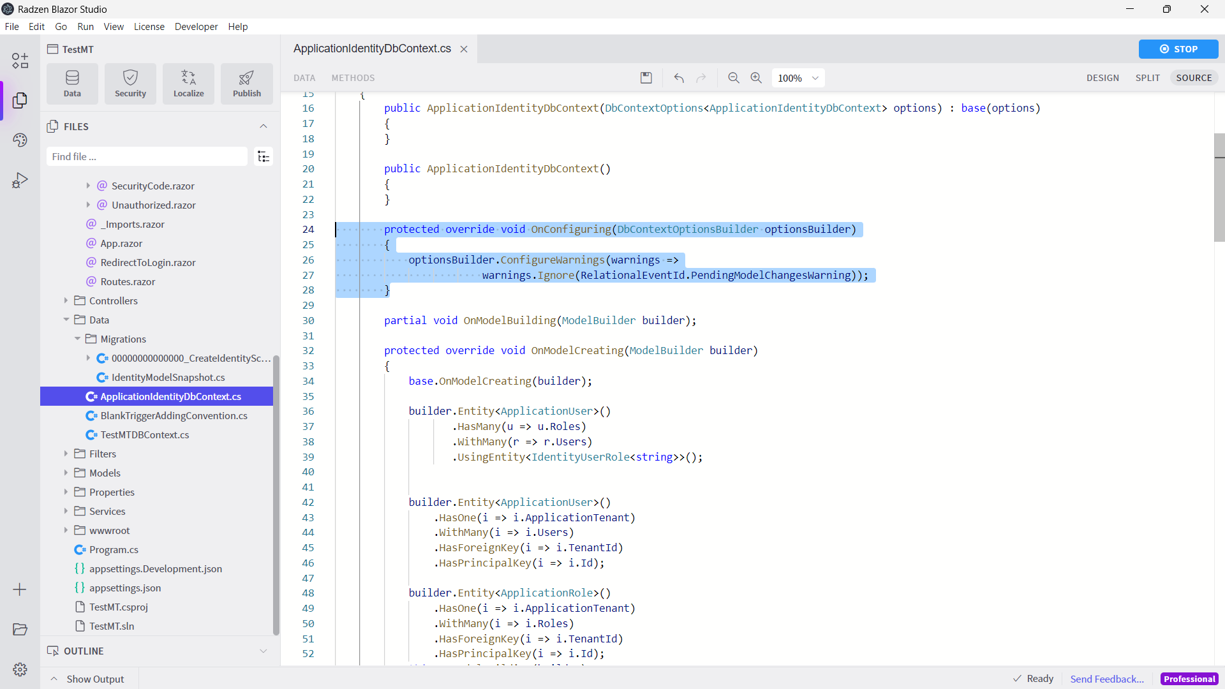Click Show Output in the status bar
1225x689 pixels.
coord(87,679)
